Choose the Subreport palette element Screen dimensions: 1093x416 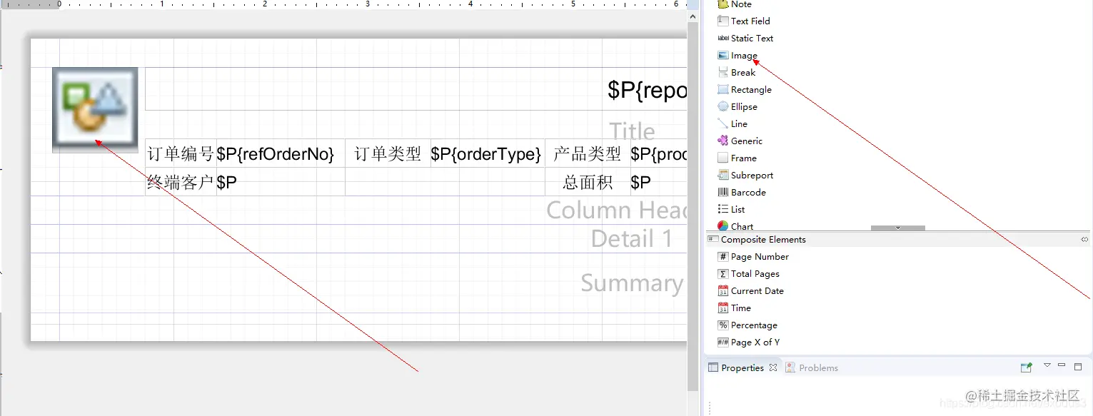click(745, 176)
